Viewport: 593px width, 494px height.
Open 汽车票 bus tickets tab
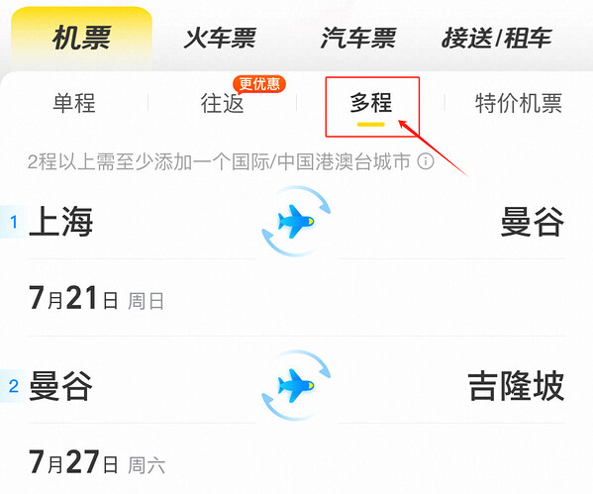[x=358, y=39]
